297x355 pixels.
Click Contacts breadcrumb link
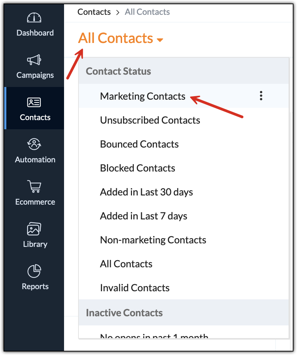click(94, 12)
